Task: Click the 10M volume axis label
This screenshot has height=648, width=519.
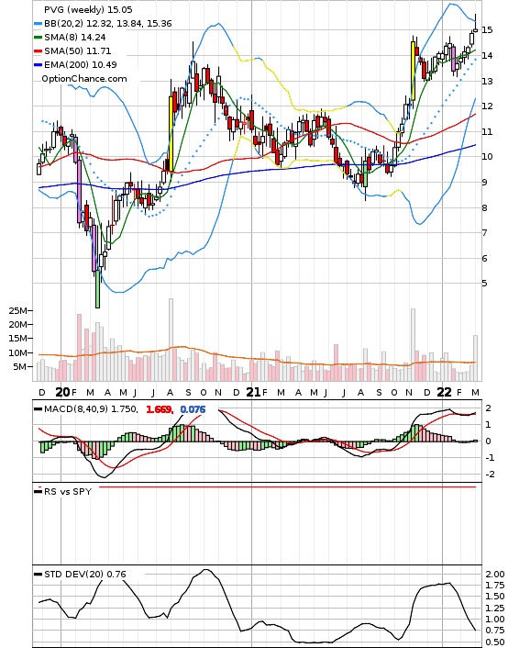Action: (x=18, y=353)
